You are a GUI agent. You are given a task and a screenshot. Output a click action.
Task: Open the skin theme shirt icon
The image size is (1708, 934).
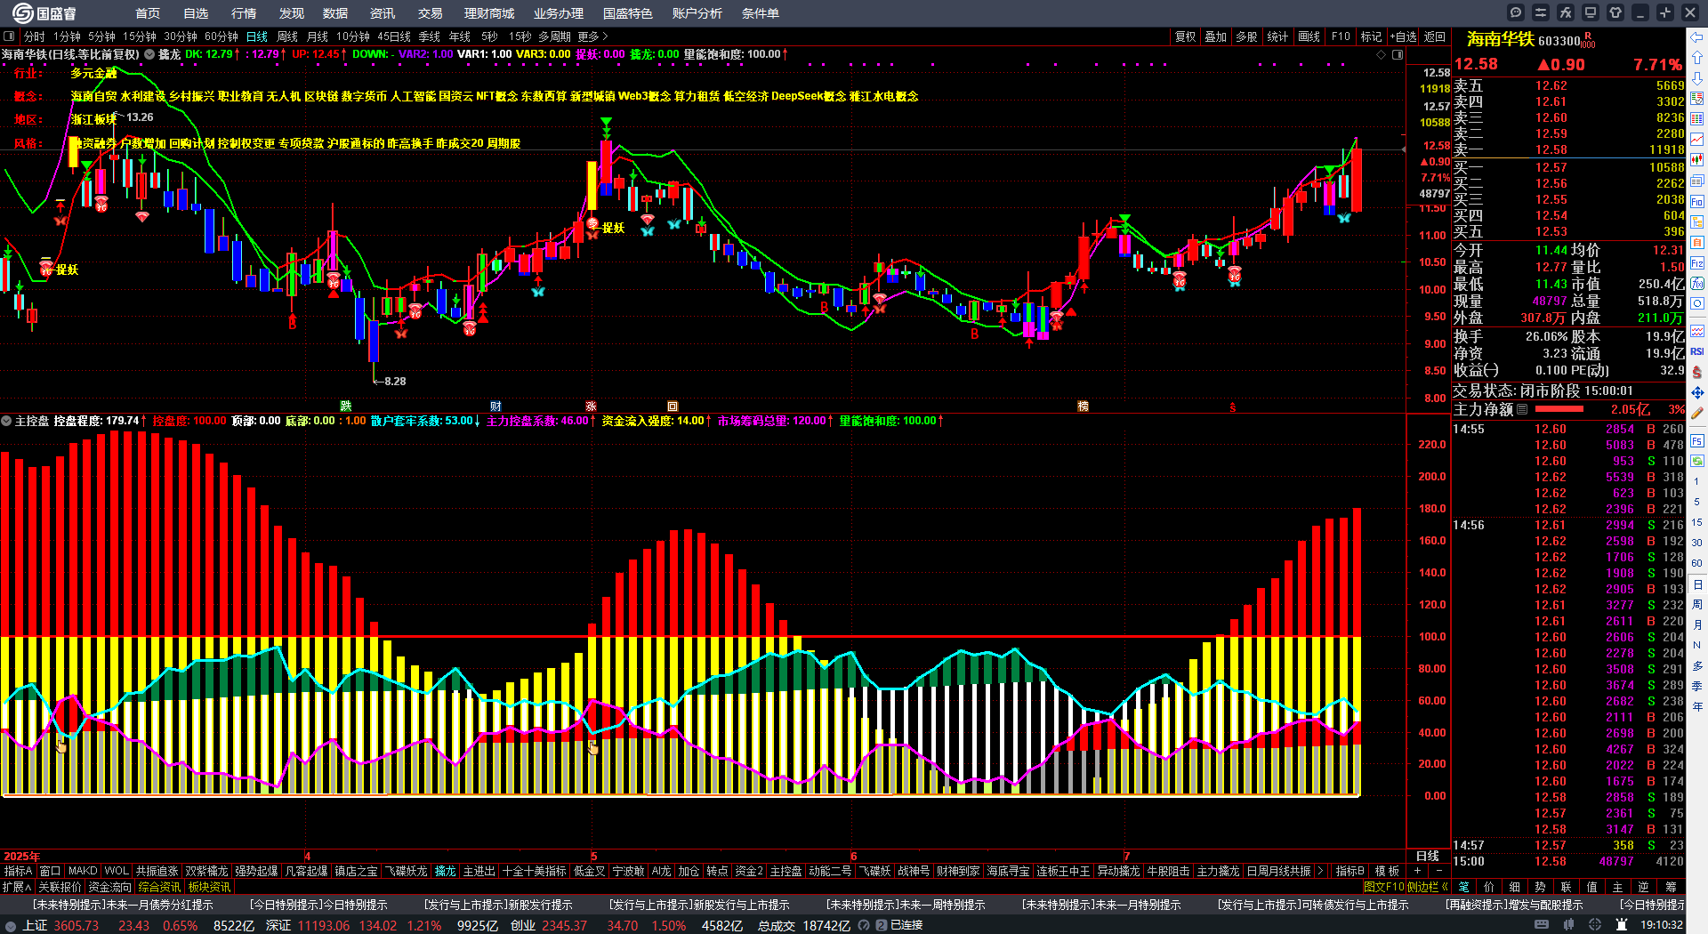tap(1615, 12)
